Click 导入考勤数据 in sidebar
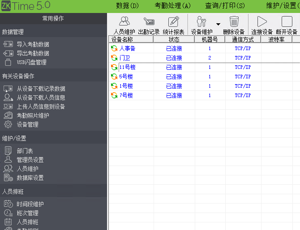Screen dimensions: 300x230 [33, 44]
